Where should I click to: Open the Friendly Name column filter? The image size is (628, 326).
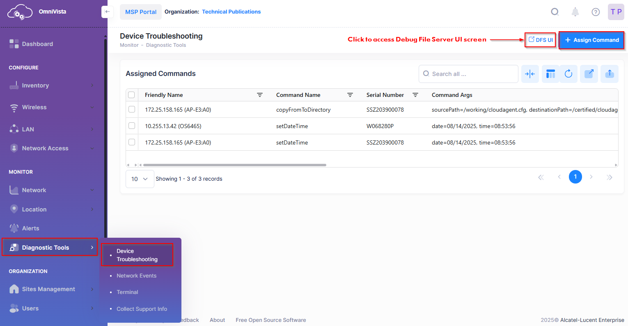pos(260,95)
